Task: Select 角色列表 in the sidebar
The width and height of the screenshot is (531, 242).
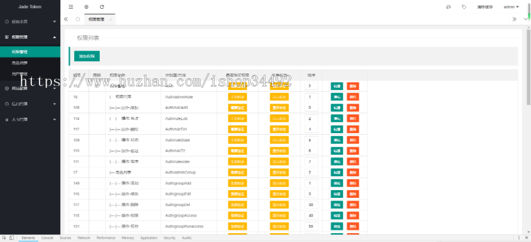Action: click(x=19, y=62)
